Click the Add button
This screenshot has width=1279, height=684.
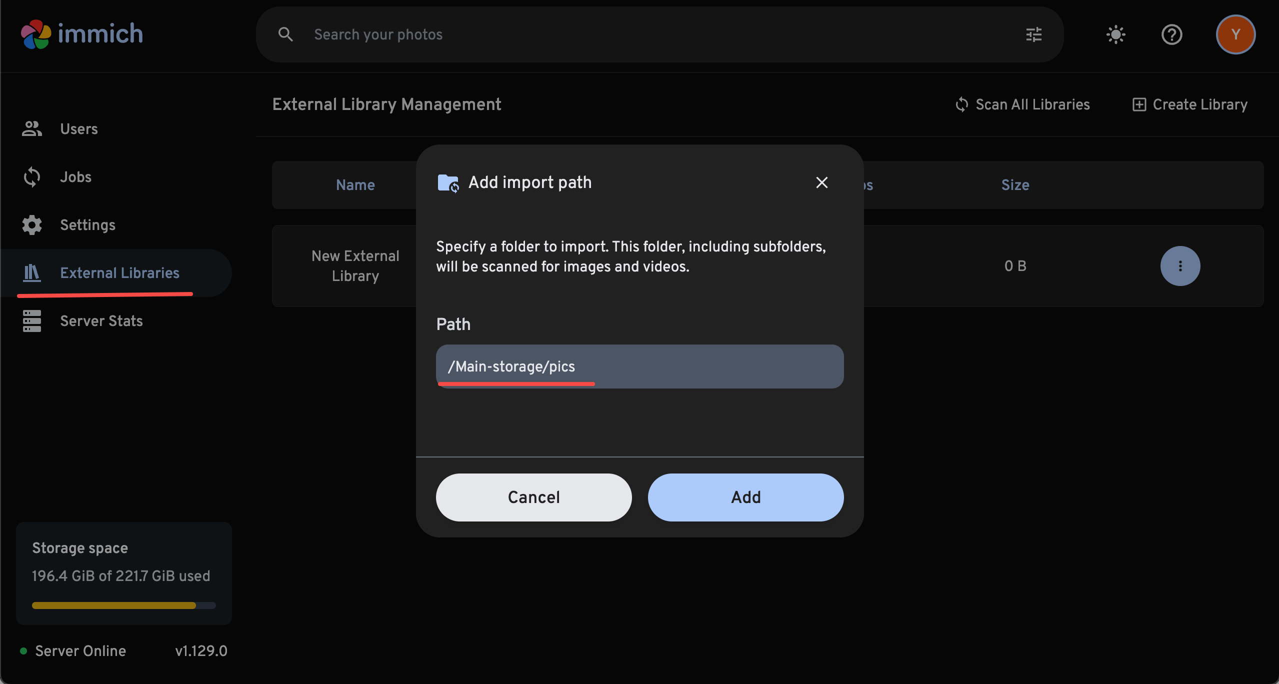tap(745, 497)
